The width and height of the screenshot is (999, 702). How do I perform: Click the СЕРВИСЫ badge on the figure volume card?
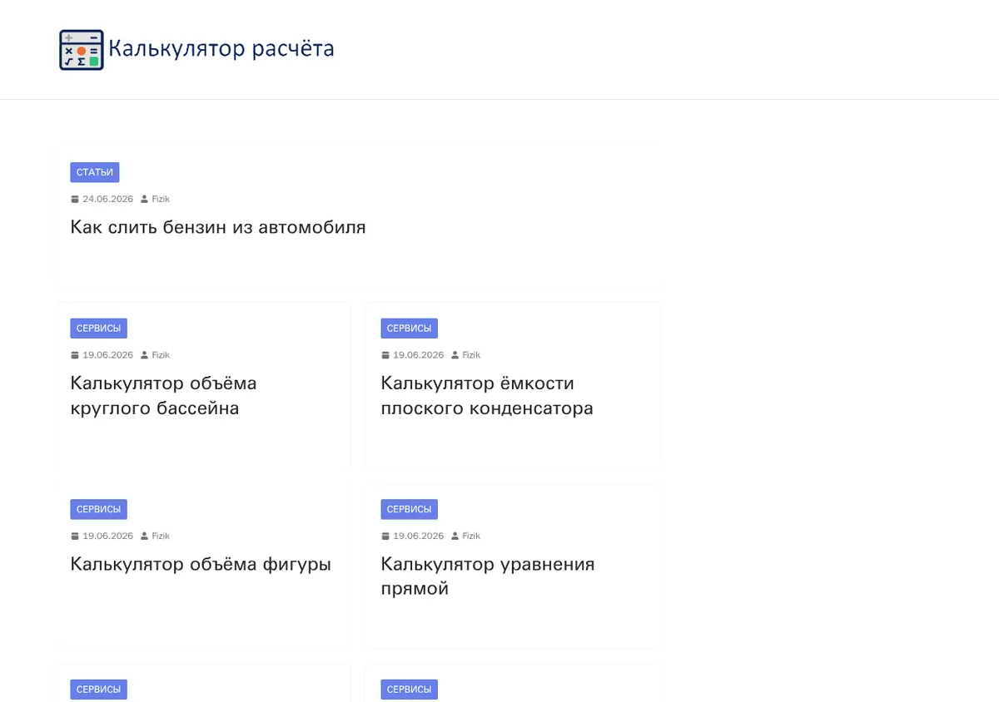(x=98, y=509)
